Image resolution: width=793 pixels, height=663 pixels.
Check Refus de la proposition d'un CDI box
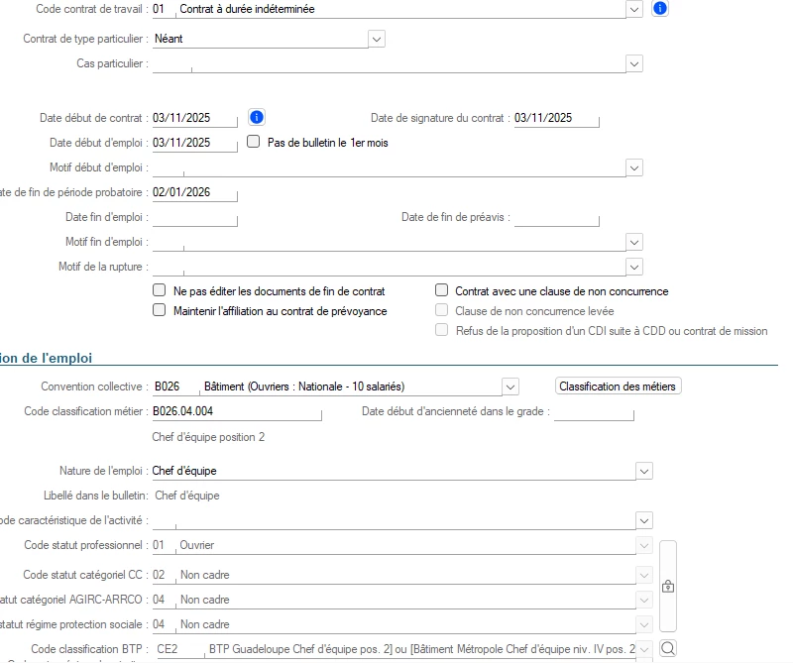(x=441, y=330)
